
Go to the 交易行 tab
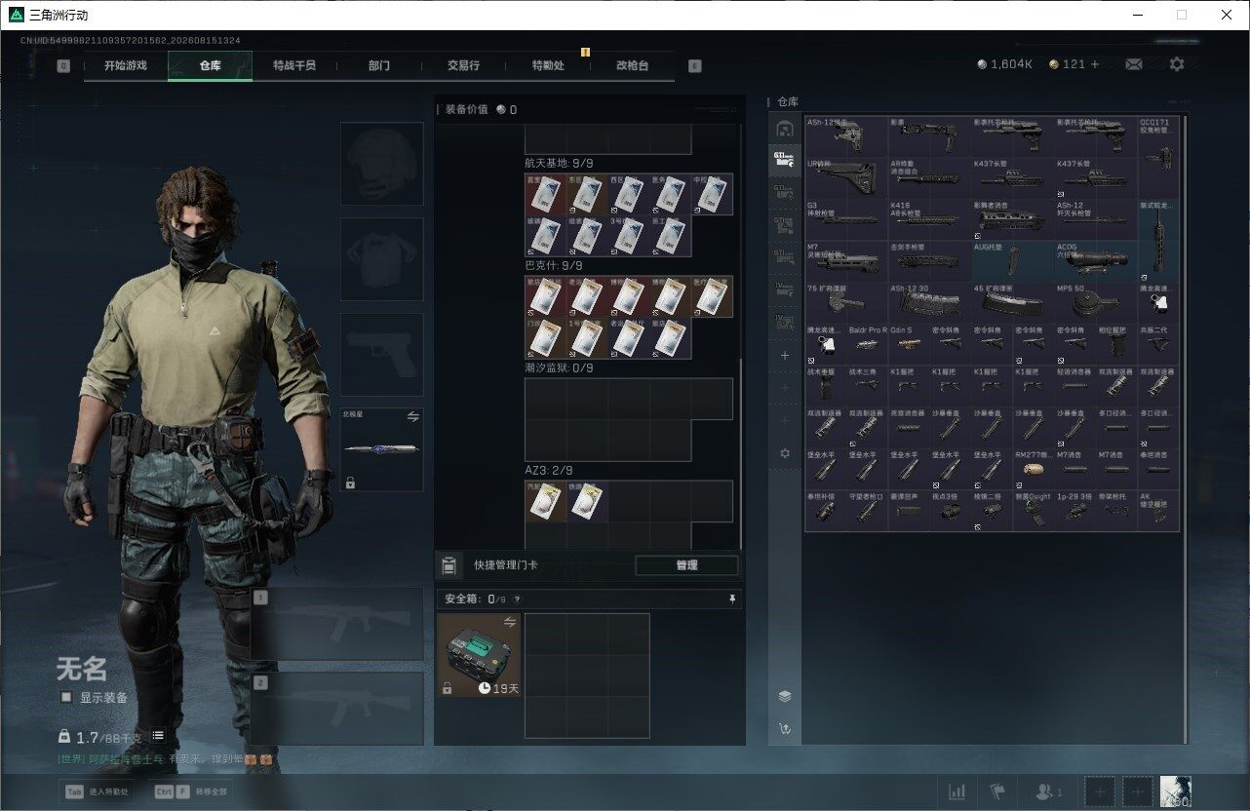pyautogui.click(x=463, y=65)
